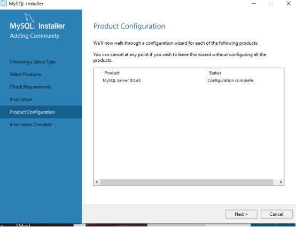Click the MySQL Installer title bar icon
Viewport: 296px width, 227px height.
[x=4, y=3]
